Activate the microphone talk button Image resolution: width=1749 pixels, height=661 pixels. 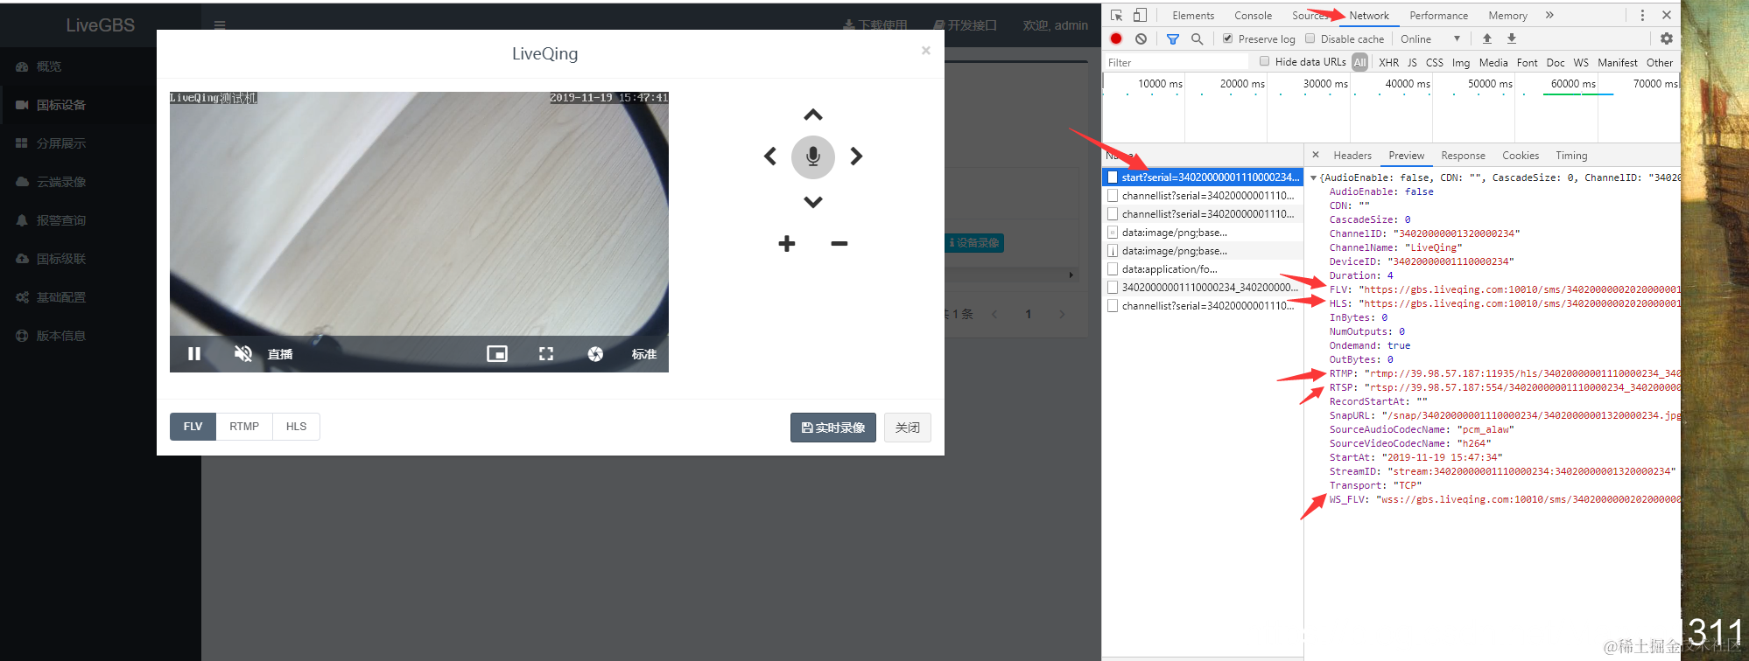(813, 157)
